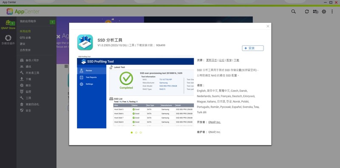Screen dimensions: 340x168
Task: Open the 论坛 forum link
Action: point(221,60)
